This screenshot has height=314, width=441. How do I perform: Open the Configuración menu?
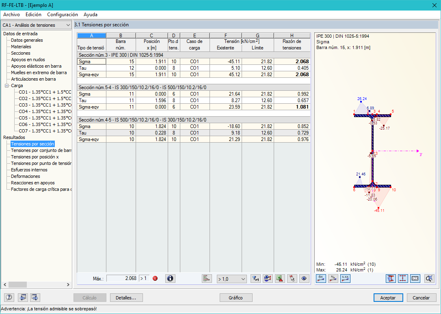click(63, 15)
